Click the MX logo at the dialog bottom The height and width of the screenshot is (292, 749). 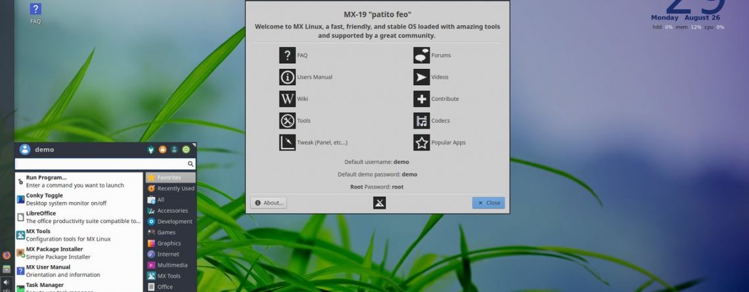click(x=379, y=203)
